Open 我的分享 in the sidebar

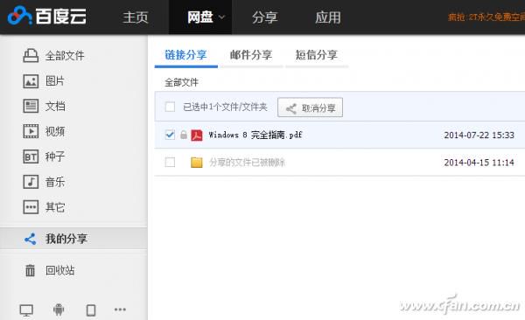pyautogui.click(x=66, y=239)
